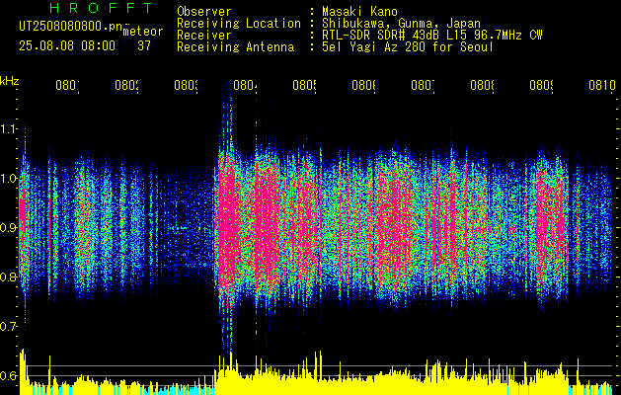Click observer name Masaki Kano

coord(359,11)
